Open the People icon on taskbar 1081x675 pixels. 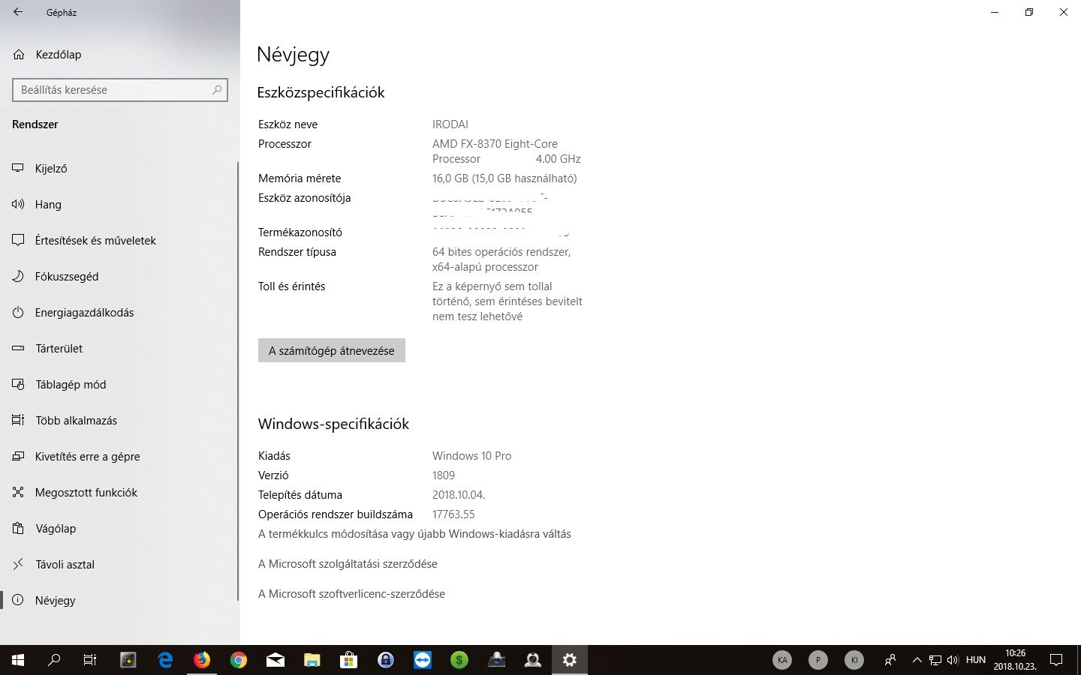coord(890,660)
